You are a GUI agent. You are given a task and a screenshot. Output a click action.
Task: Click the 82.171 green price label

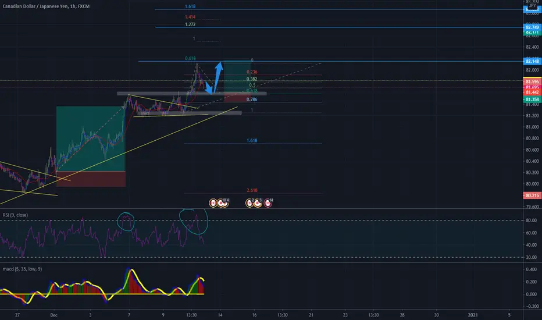point(532,33)
